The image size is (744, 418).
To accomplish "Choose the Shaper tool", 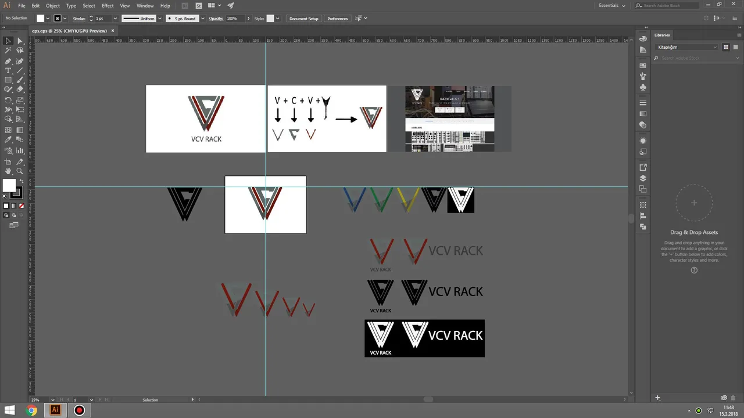I will pos(8,89).
